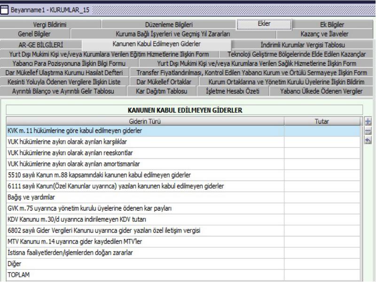The height and width of the screenshot is (282, 376).
Task: Switch to Düzenleme Bilgileri tab
Action: (x=169, y=24)
